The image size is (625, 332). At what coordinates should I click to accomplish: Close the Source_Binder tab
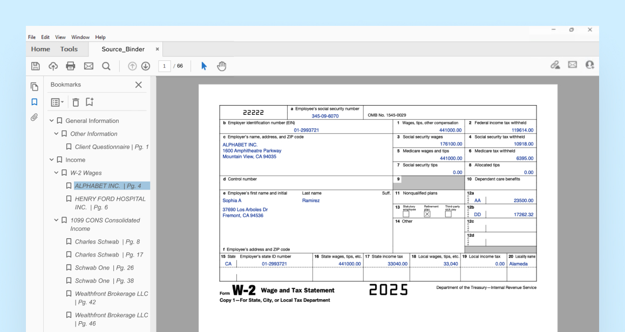click(157, 49)
